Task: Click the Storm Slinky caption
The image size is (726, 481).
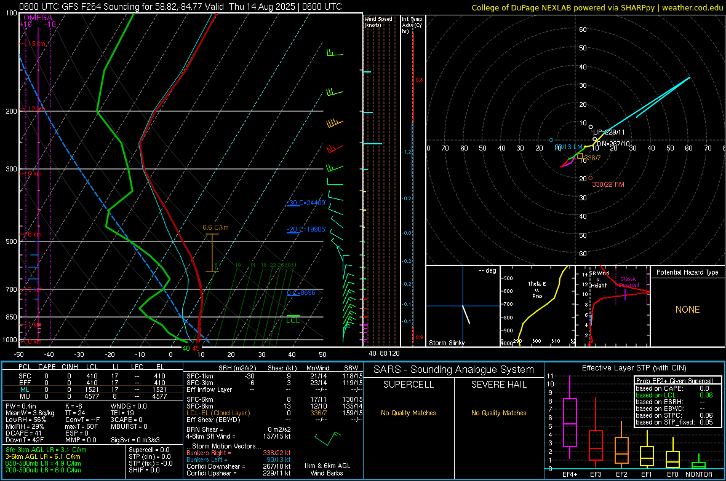Action: pos(446,343)
